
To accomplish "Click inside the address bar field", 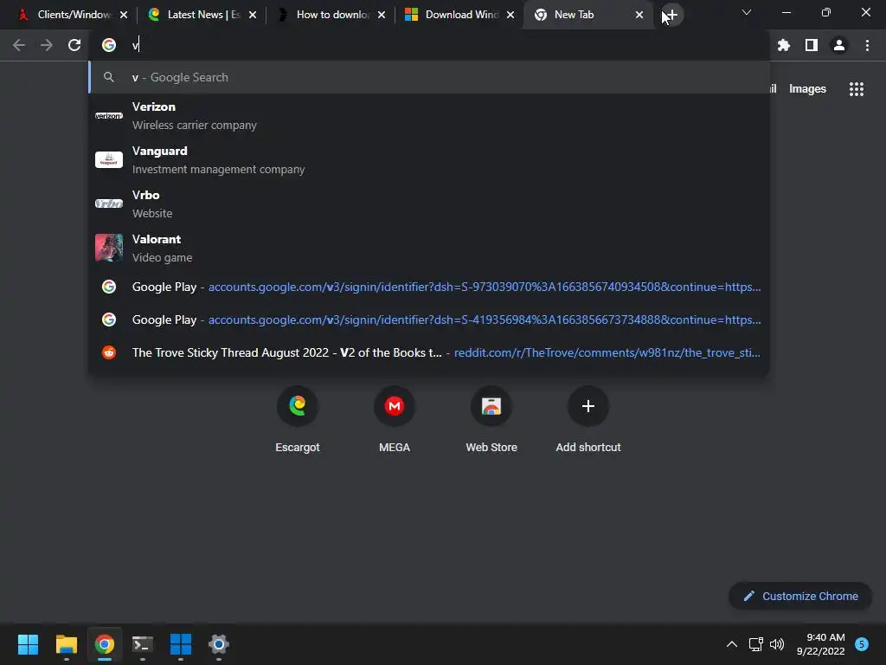I will click(429, 45).
